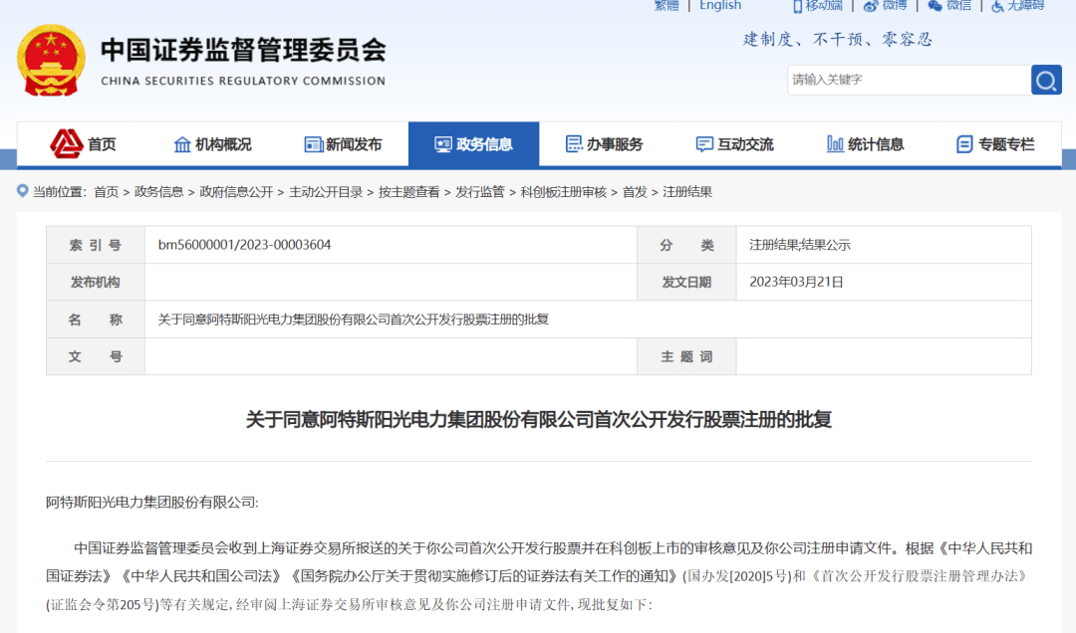Click the WeChat icon in top bar
Image resolution: width=1076 pixels, height=633 pixels.
[x=935, y=6]
